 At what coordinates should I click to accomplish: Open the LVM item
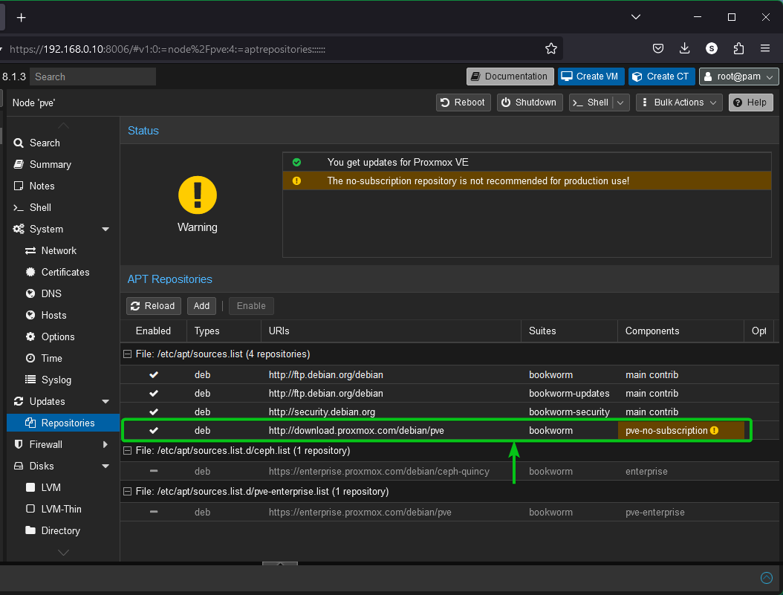[x=63, y=487]
